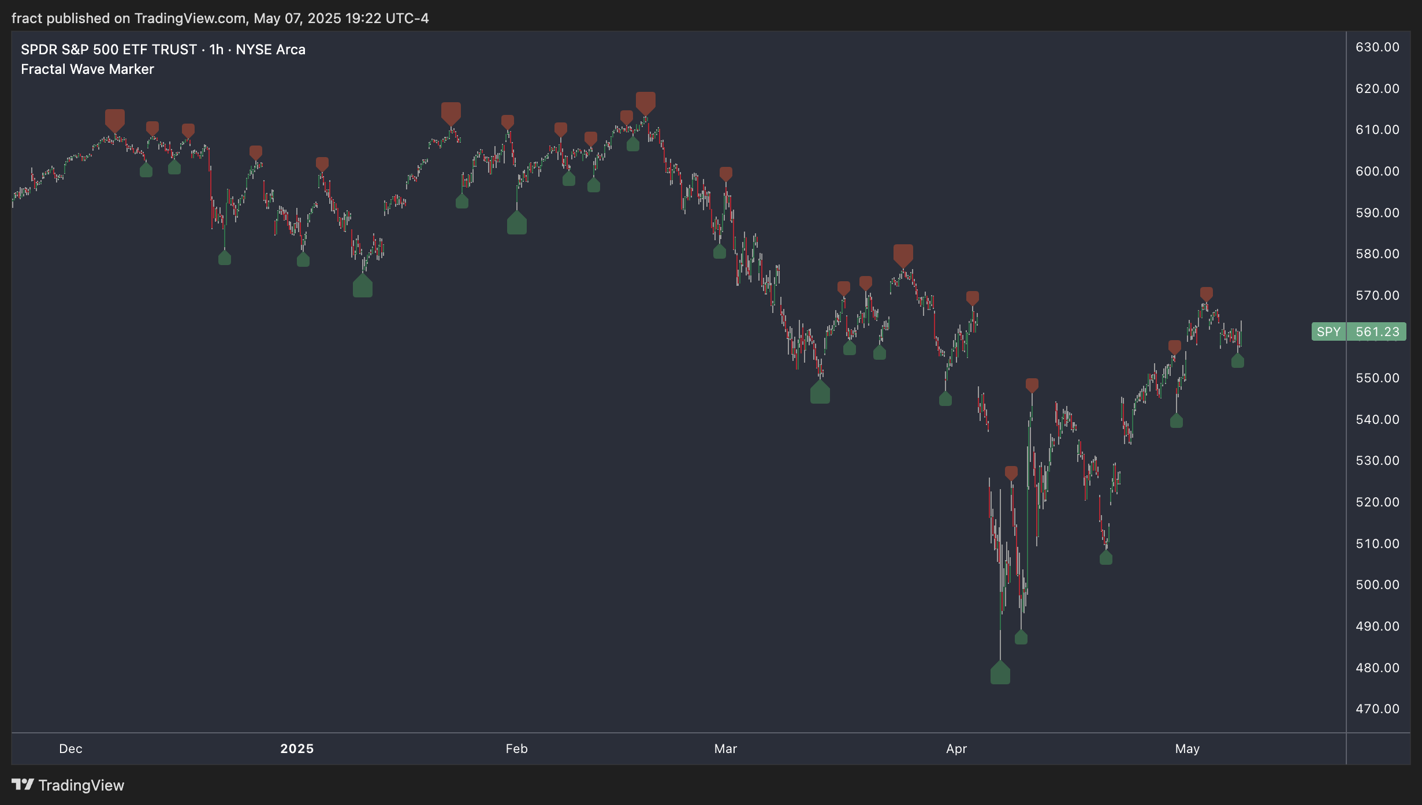Click the large red marker at February peak
This screenshot has height=805, width=1422.
coord(646,103)
